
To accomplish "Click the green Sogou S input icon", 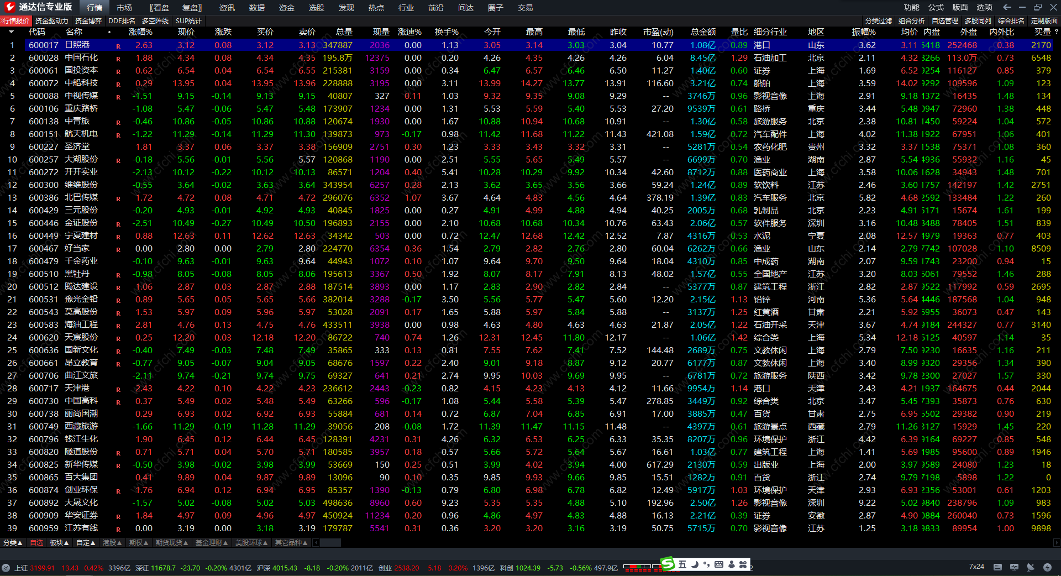I will [668, 564].
